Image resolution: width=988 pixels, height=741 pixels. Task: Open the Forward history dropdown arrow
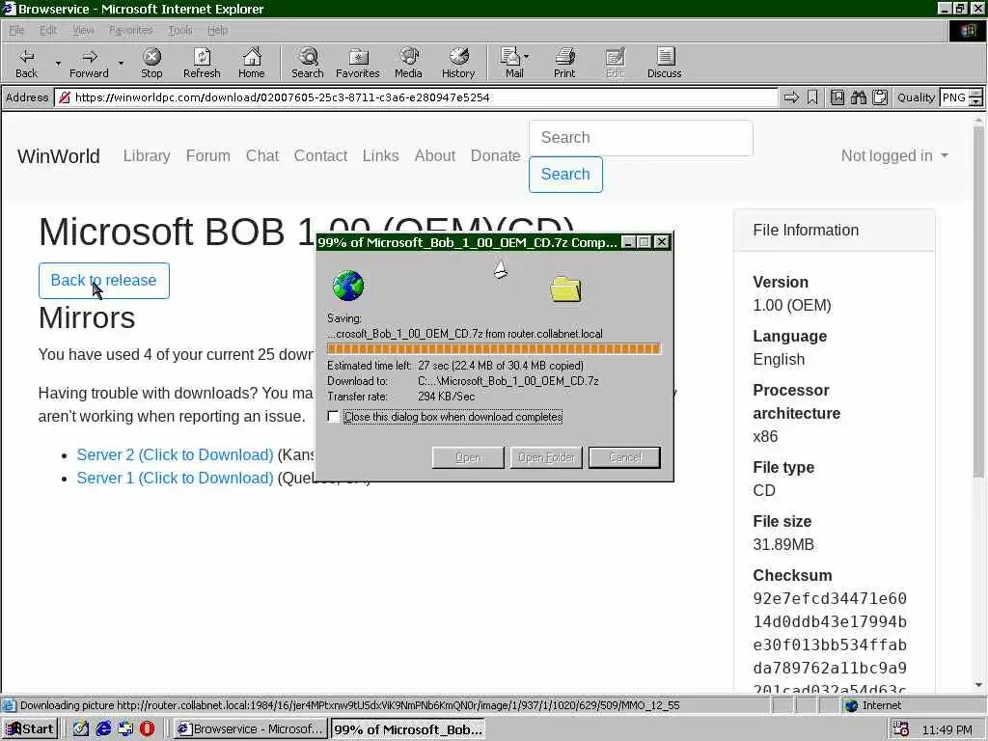[121, 64]
